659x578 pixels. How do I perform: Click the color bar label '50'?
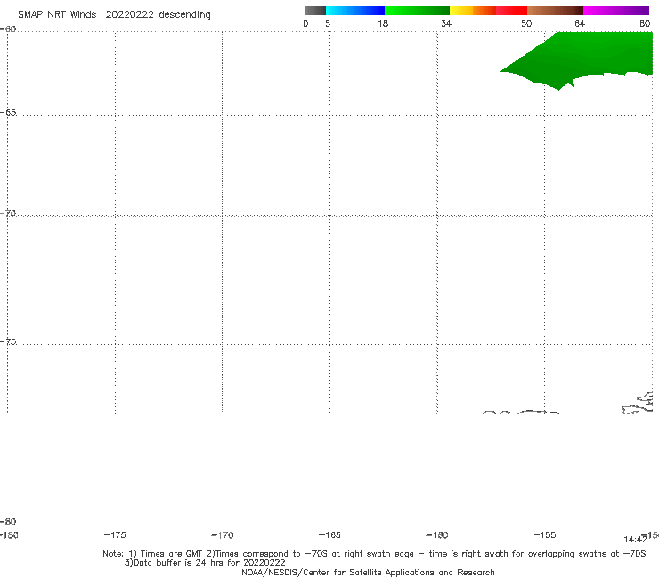pyautogui.click(x=526, y=23)
